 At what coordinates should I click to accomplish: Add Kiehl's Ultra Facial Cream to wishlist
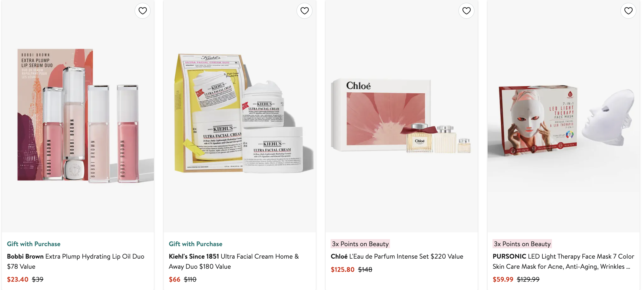pyautogui.click(x=304, y=11)
